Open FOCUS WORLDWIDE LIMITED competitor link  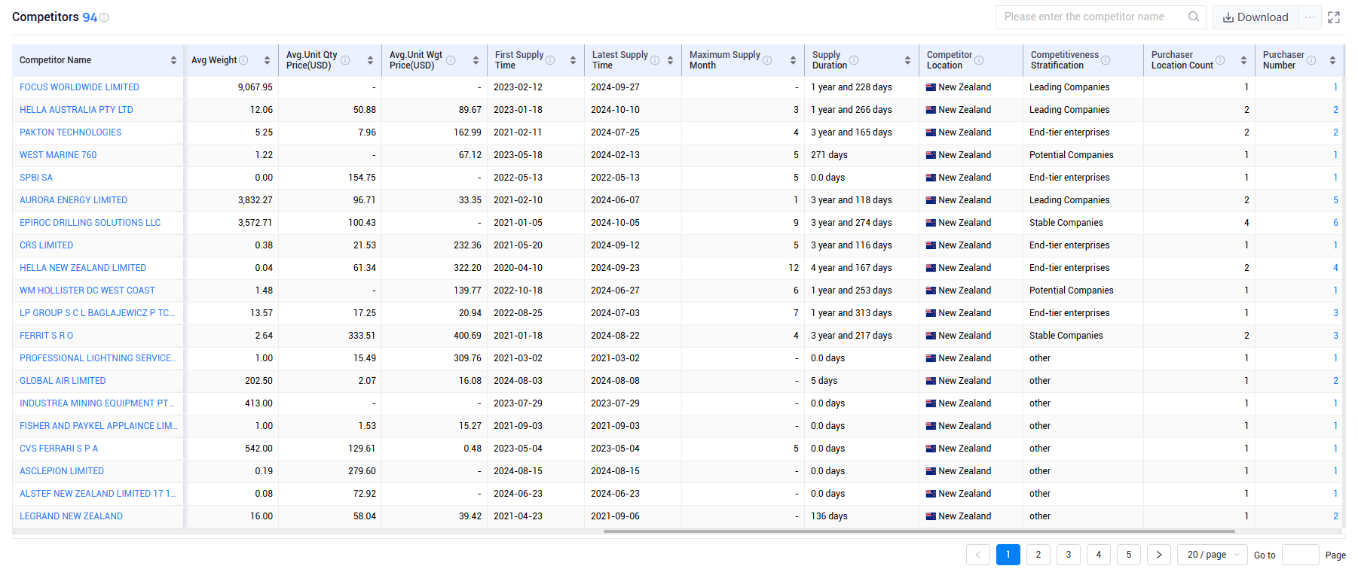pos(79,87)
